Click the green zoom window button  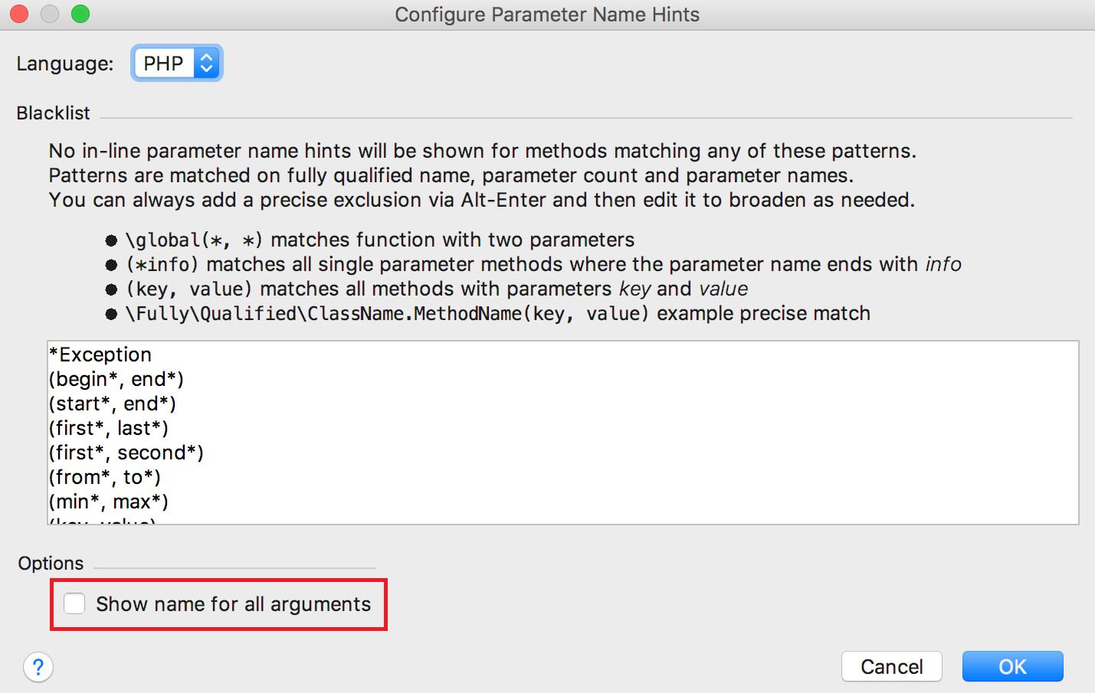click(x=80, y=14)
